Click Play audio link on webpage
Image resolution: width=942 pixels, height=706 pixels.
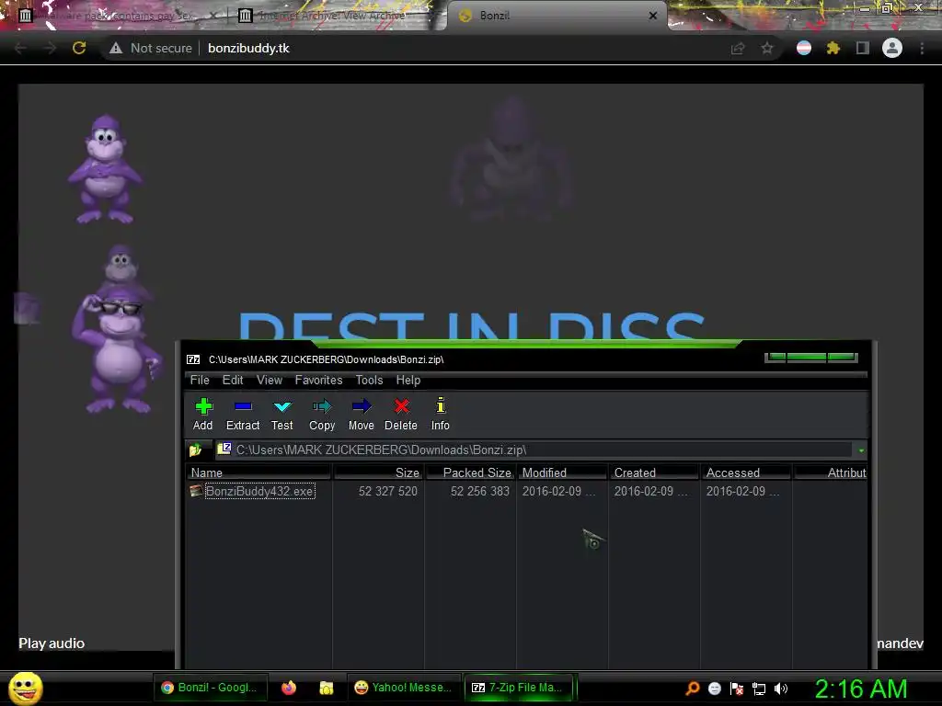pyautogui.click(x=52, y=643)
